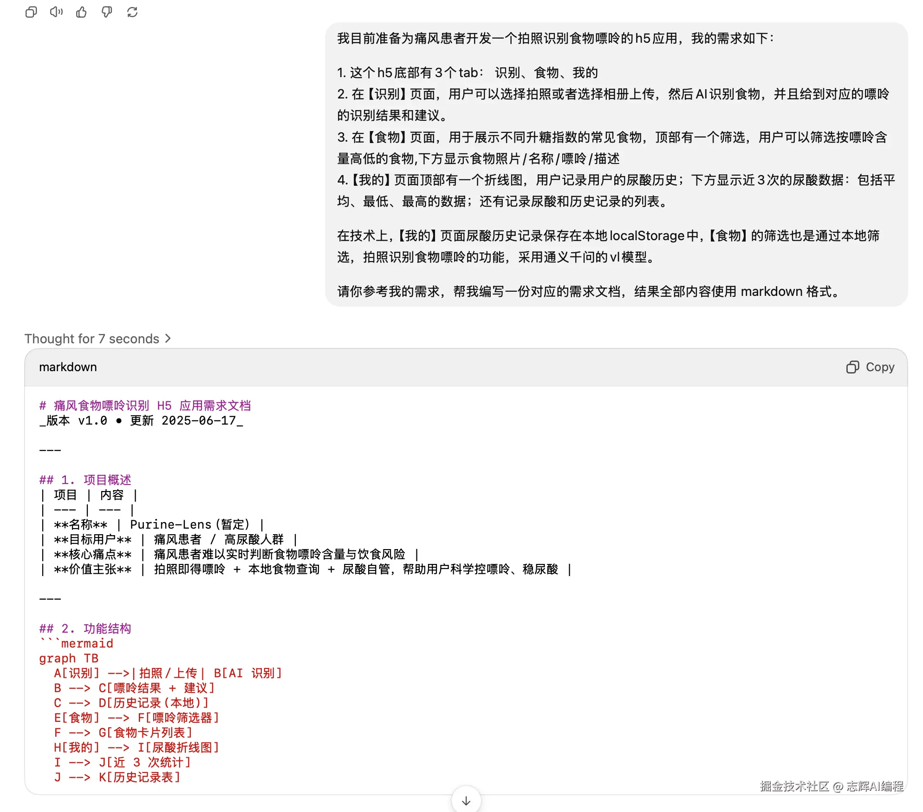
Task: Click the watermark "掘金技术社区 @ 志辉AI编程"
Action: pos(832,786)
